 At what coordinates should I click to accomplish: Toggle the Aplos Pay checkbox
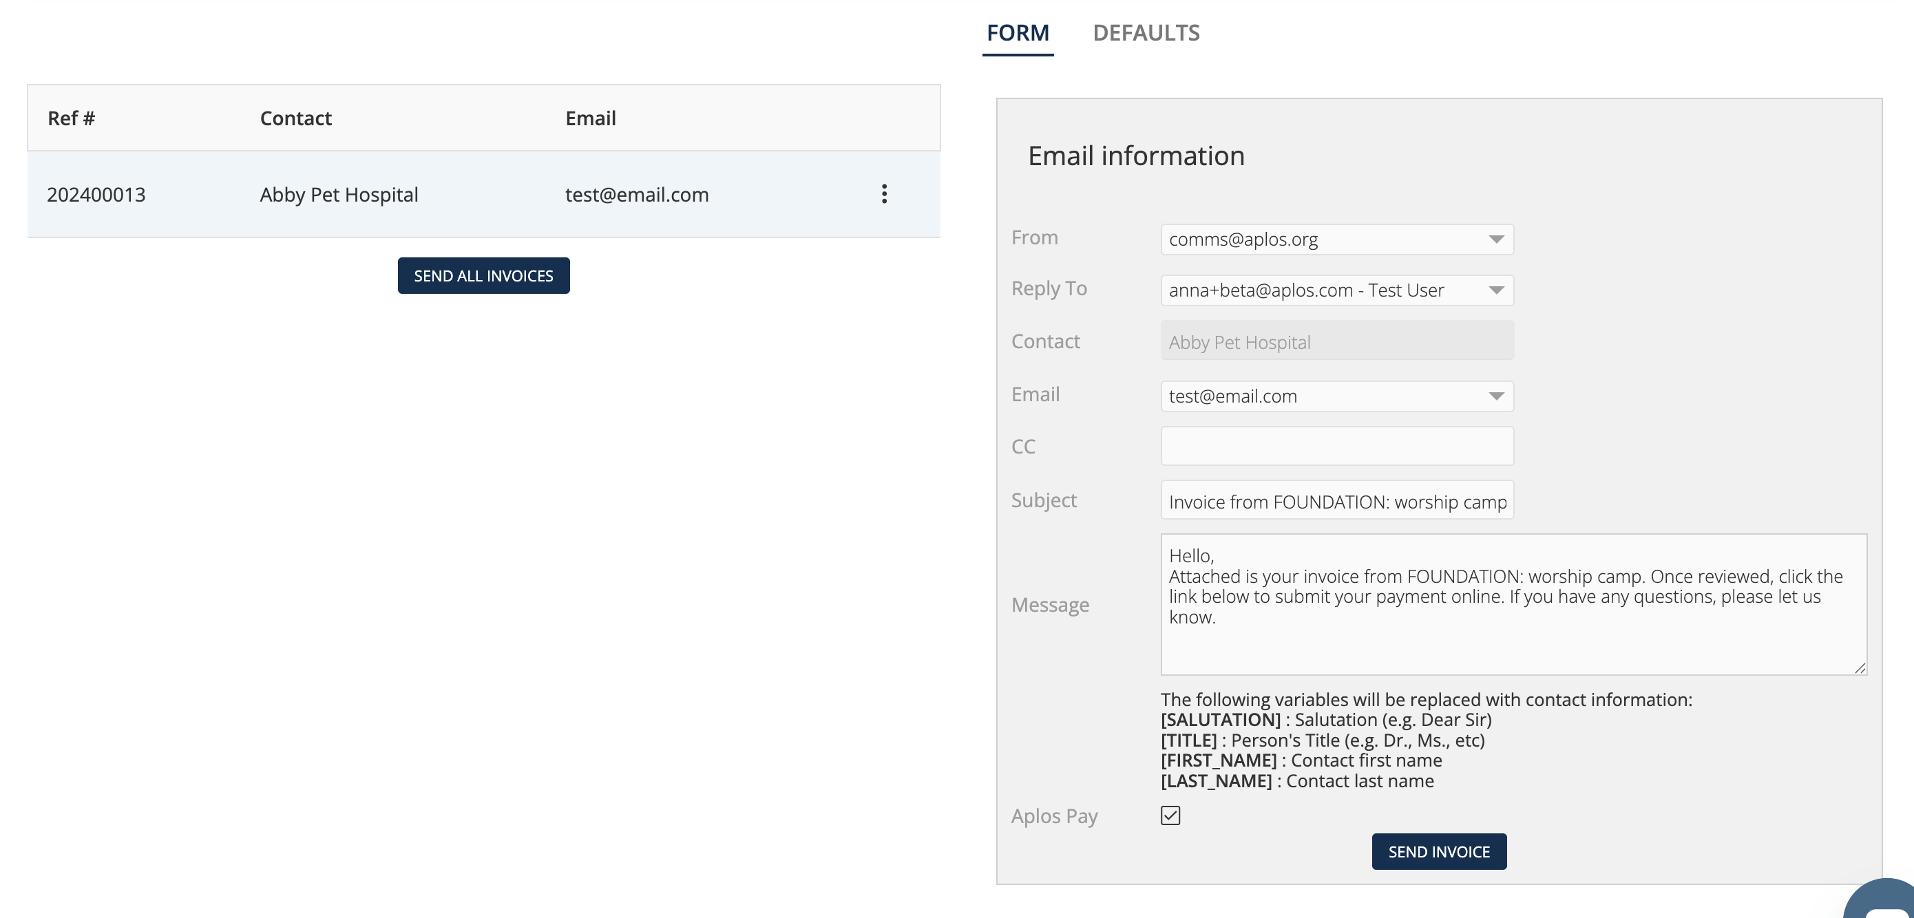(1170, 815)
